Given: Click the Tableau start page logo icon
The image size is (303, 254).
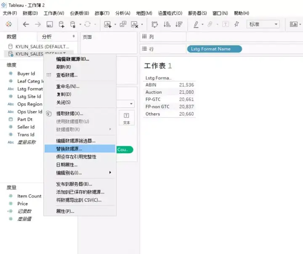Looking at the screenshot, I should click(x=9, y=24).
